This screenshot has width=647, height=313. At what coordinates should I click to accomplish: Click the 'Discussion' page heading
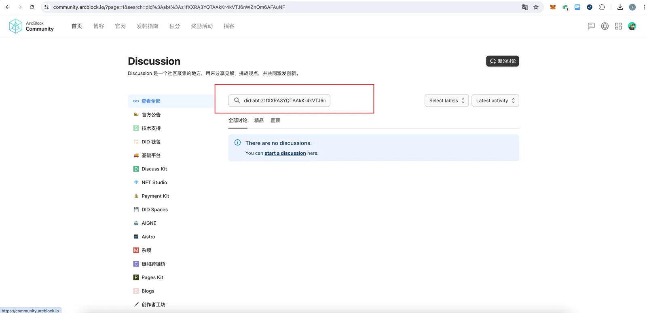[x=154, y=61]
